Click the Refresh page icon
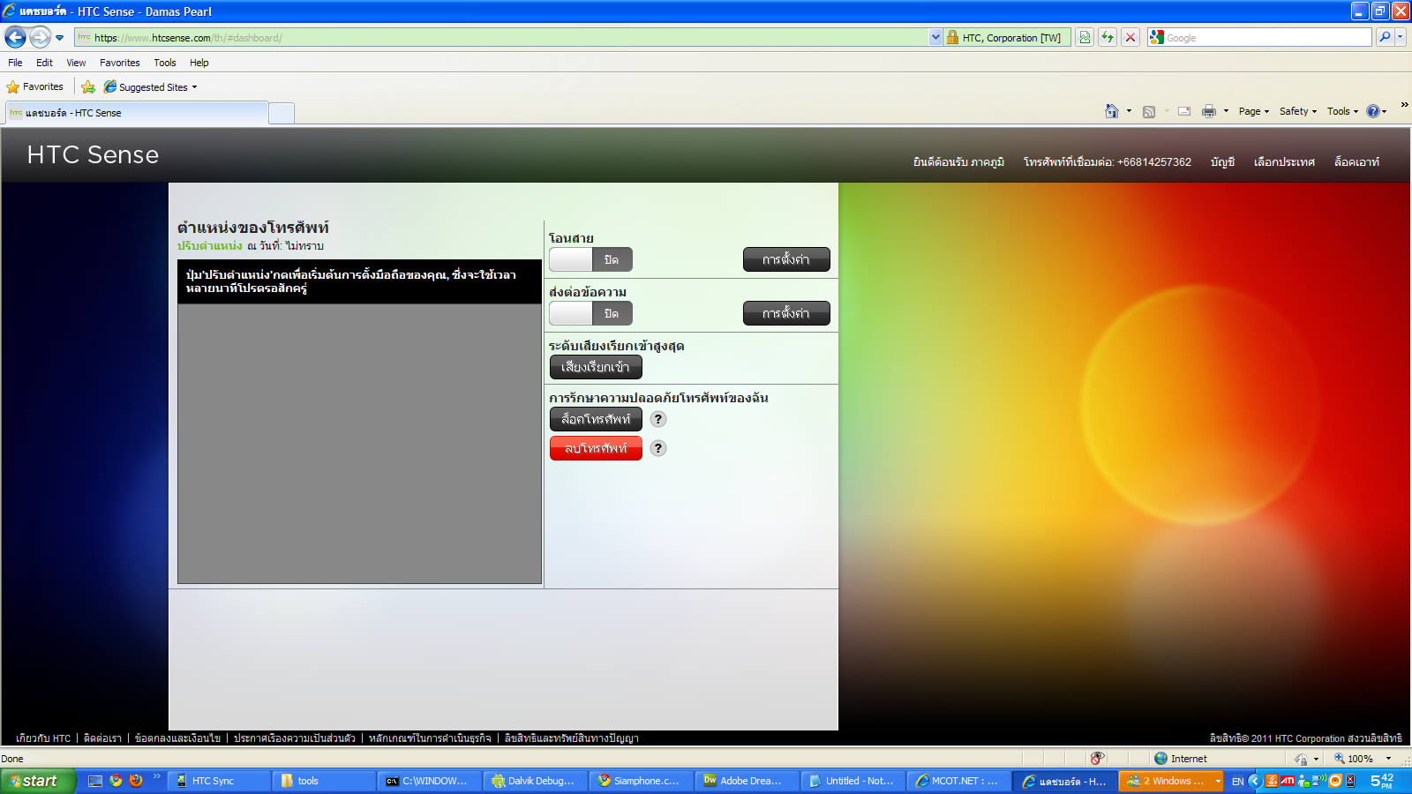Image resolution: width=1412 pixels, height=794 pixels. pos(1107,37)
